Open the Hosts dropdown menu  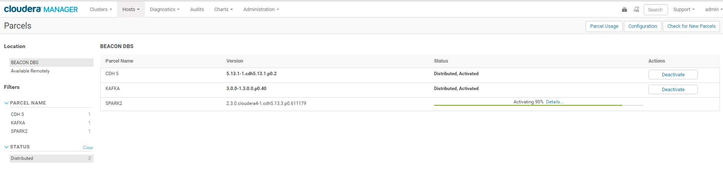click(x=131, y=9)
